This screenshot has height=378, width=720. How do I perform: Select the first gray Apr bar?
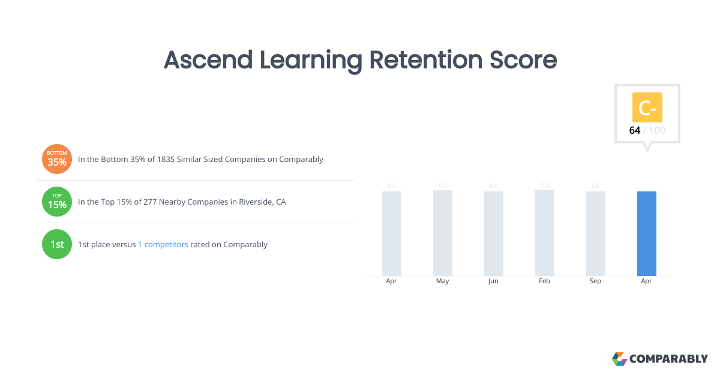pyautogui.click(x=392, y=233)
